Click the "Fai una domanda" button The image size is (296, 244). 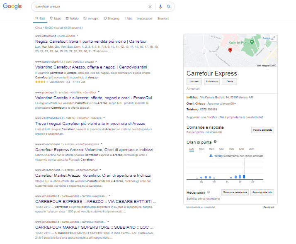262,130
